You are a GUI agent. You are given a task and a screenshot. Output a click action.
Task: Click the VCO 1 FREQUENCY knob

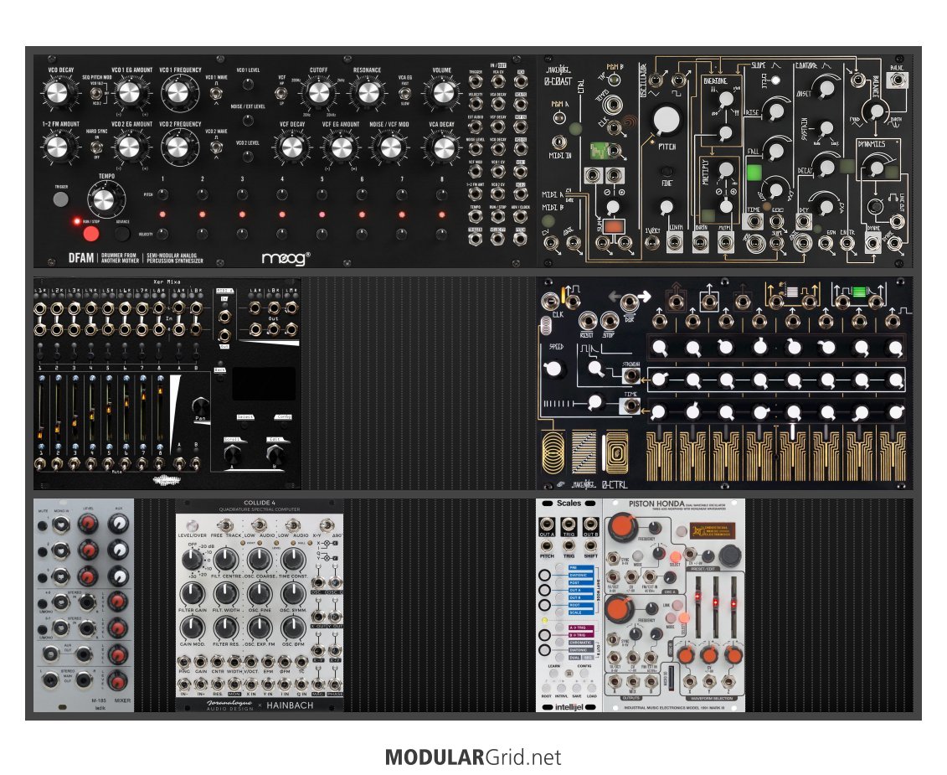click(x=178, y=92)
